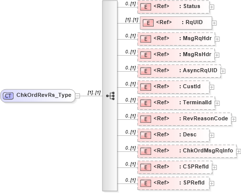Select the AsyncRqUID label text

pyautogui.click(x=200, y=70)
